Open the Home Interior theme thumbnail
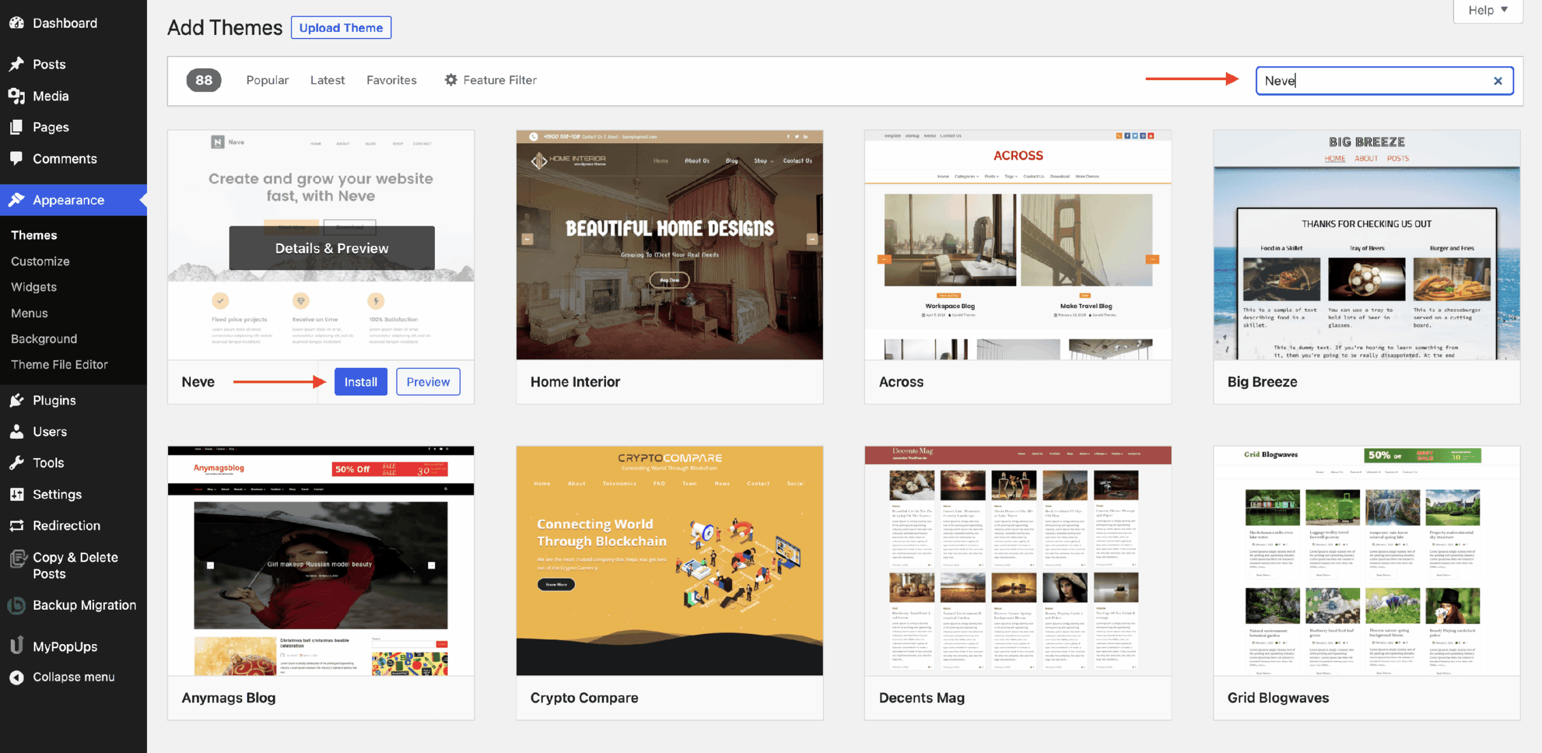The height and width of the screenshot is (753, 1542). 669,245
